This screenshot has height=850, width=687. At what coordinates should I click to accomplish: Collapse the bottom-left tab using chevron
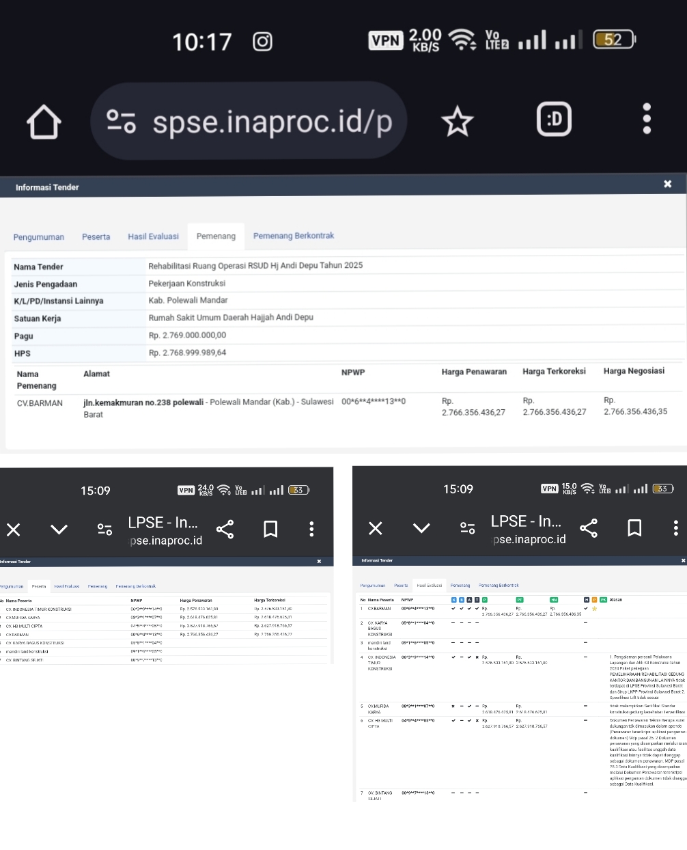pyautogui.click(x=59, y=530)
